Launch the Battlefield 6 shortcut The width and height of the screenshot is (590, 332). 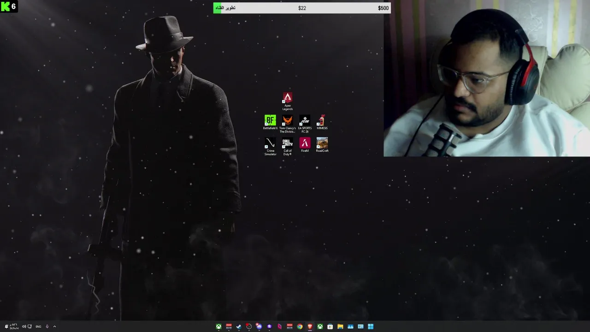[x=270, y=122]
